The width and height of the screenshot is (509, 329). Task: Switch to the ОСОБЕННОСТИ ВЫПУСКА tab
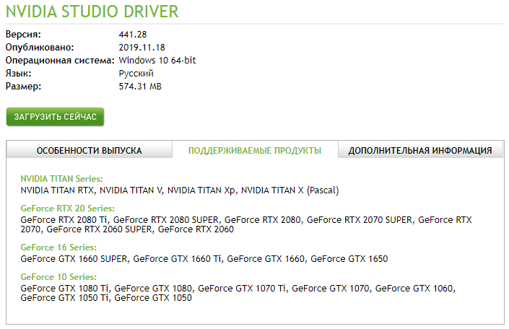(90, 150)
